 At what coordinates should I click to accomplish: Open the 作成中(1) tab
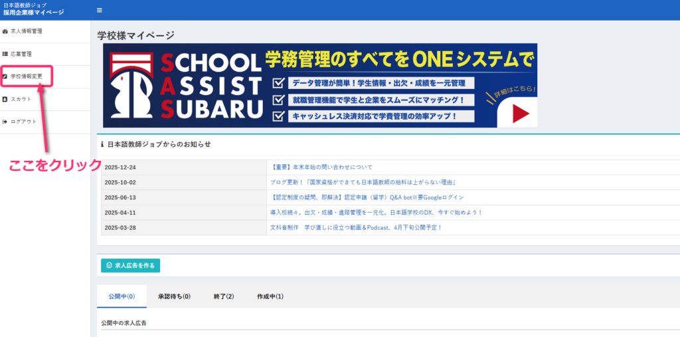(270, 296)
